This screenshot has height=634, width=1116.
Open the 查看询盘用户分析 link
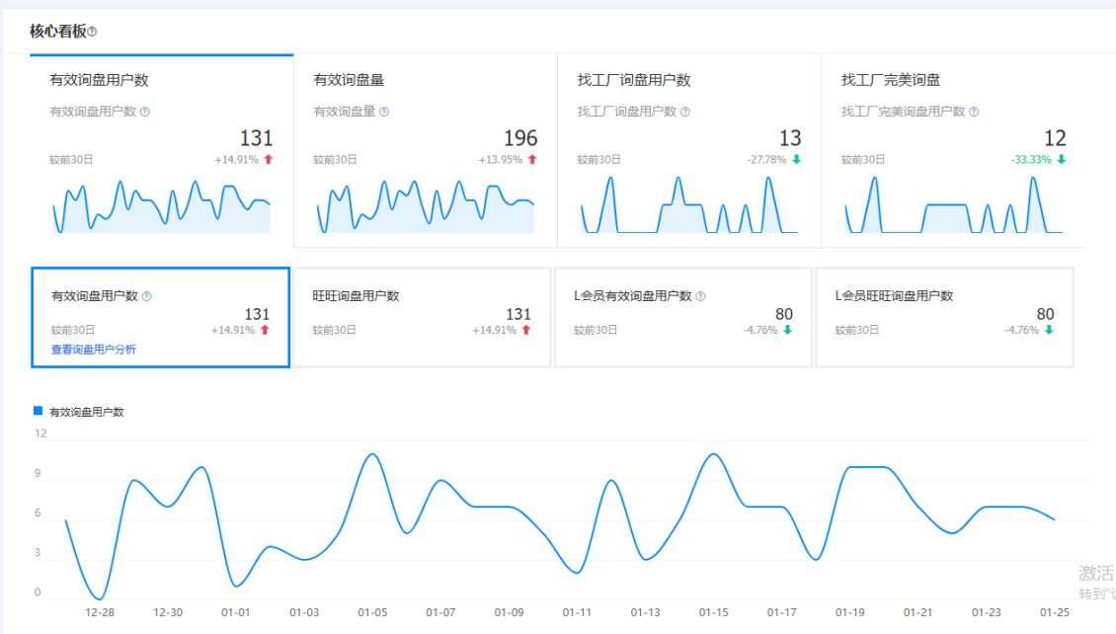(93, 349)
